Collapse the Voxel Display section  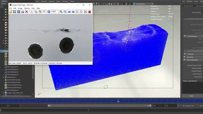point(185,36)
